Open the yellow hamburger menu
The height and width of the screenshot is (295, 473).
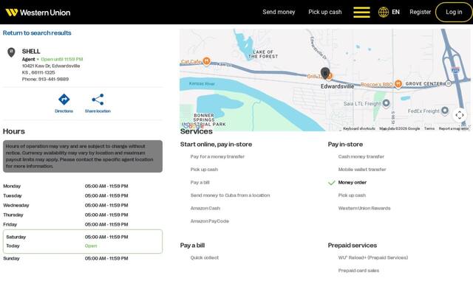tap(361, 13)
